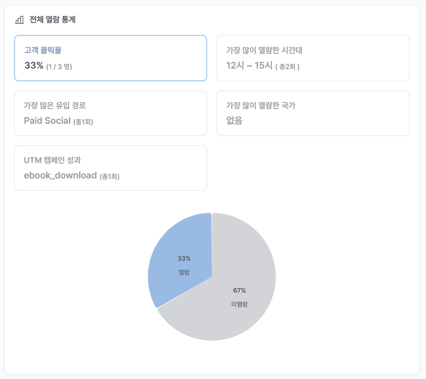
Task: Click the 12시 ~ 15시 value
Action: 249,65
